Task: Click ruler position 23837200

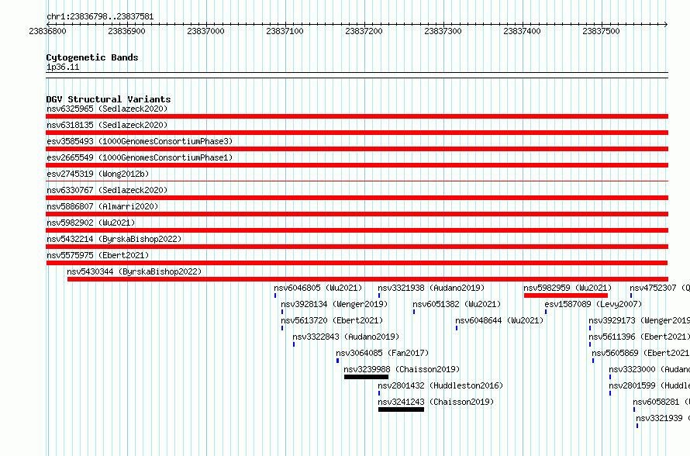Action: [364, 31]
